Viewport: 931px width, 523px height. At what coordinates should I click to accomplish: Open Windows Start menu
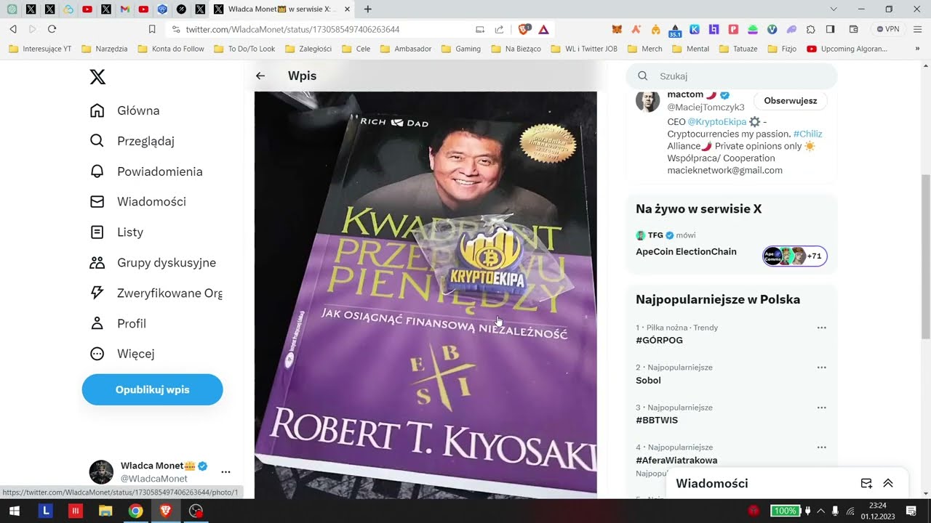[x=14, y=511]
